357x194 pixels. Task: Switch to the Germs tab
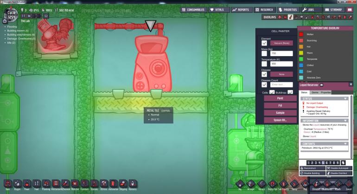tap(315, 92)
